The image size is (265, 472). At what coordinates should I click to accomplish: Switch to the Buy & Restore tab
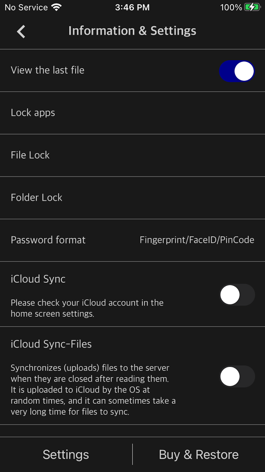[199, 454]
